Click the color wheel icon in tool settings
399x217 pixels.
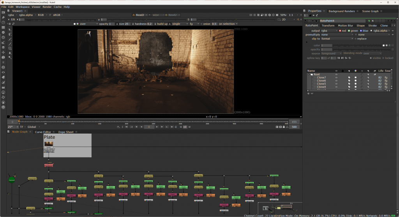click(x=78, y=24)
